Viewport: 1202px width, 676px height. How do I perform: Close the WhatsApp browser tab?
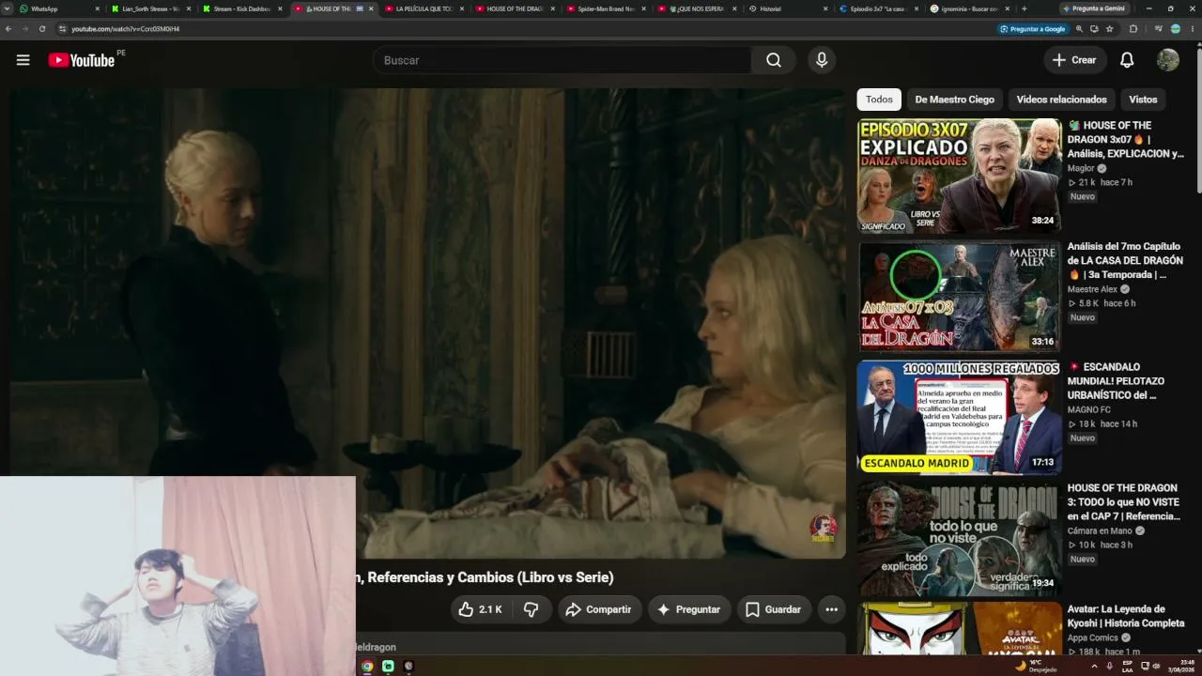point(97,8)
